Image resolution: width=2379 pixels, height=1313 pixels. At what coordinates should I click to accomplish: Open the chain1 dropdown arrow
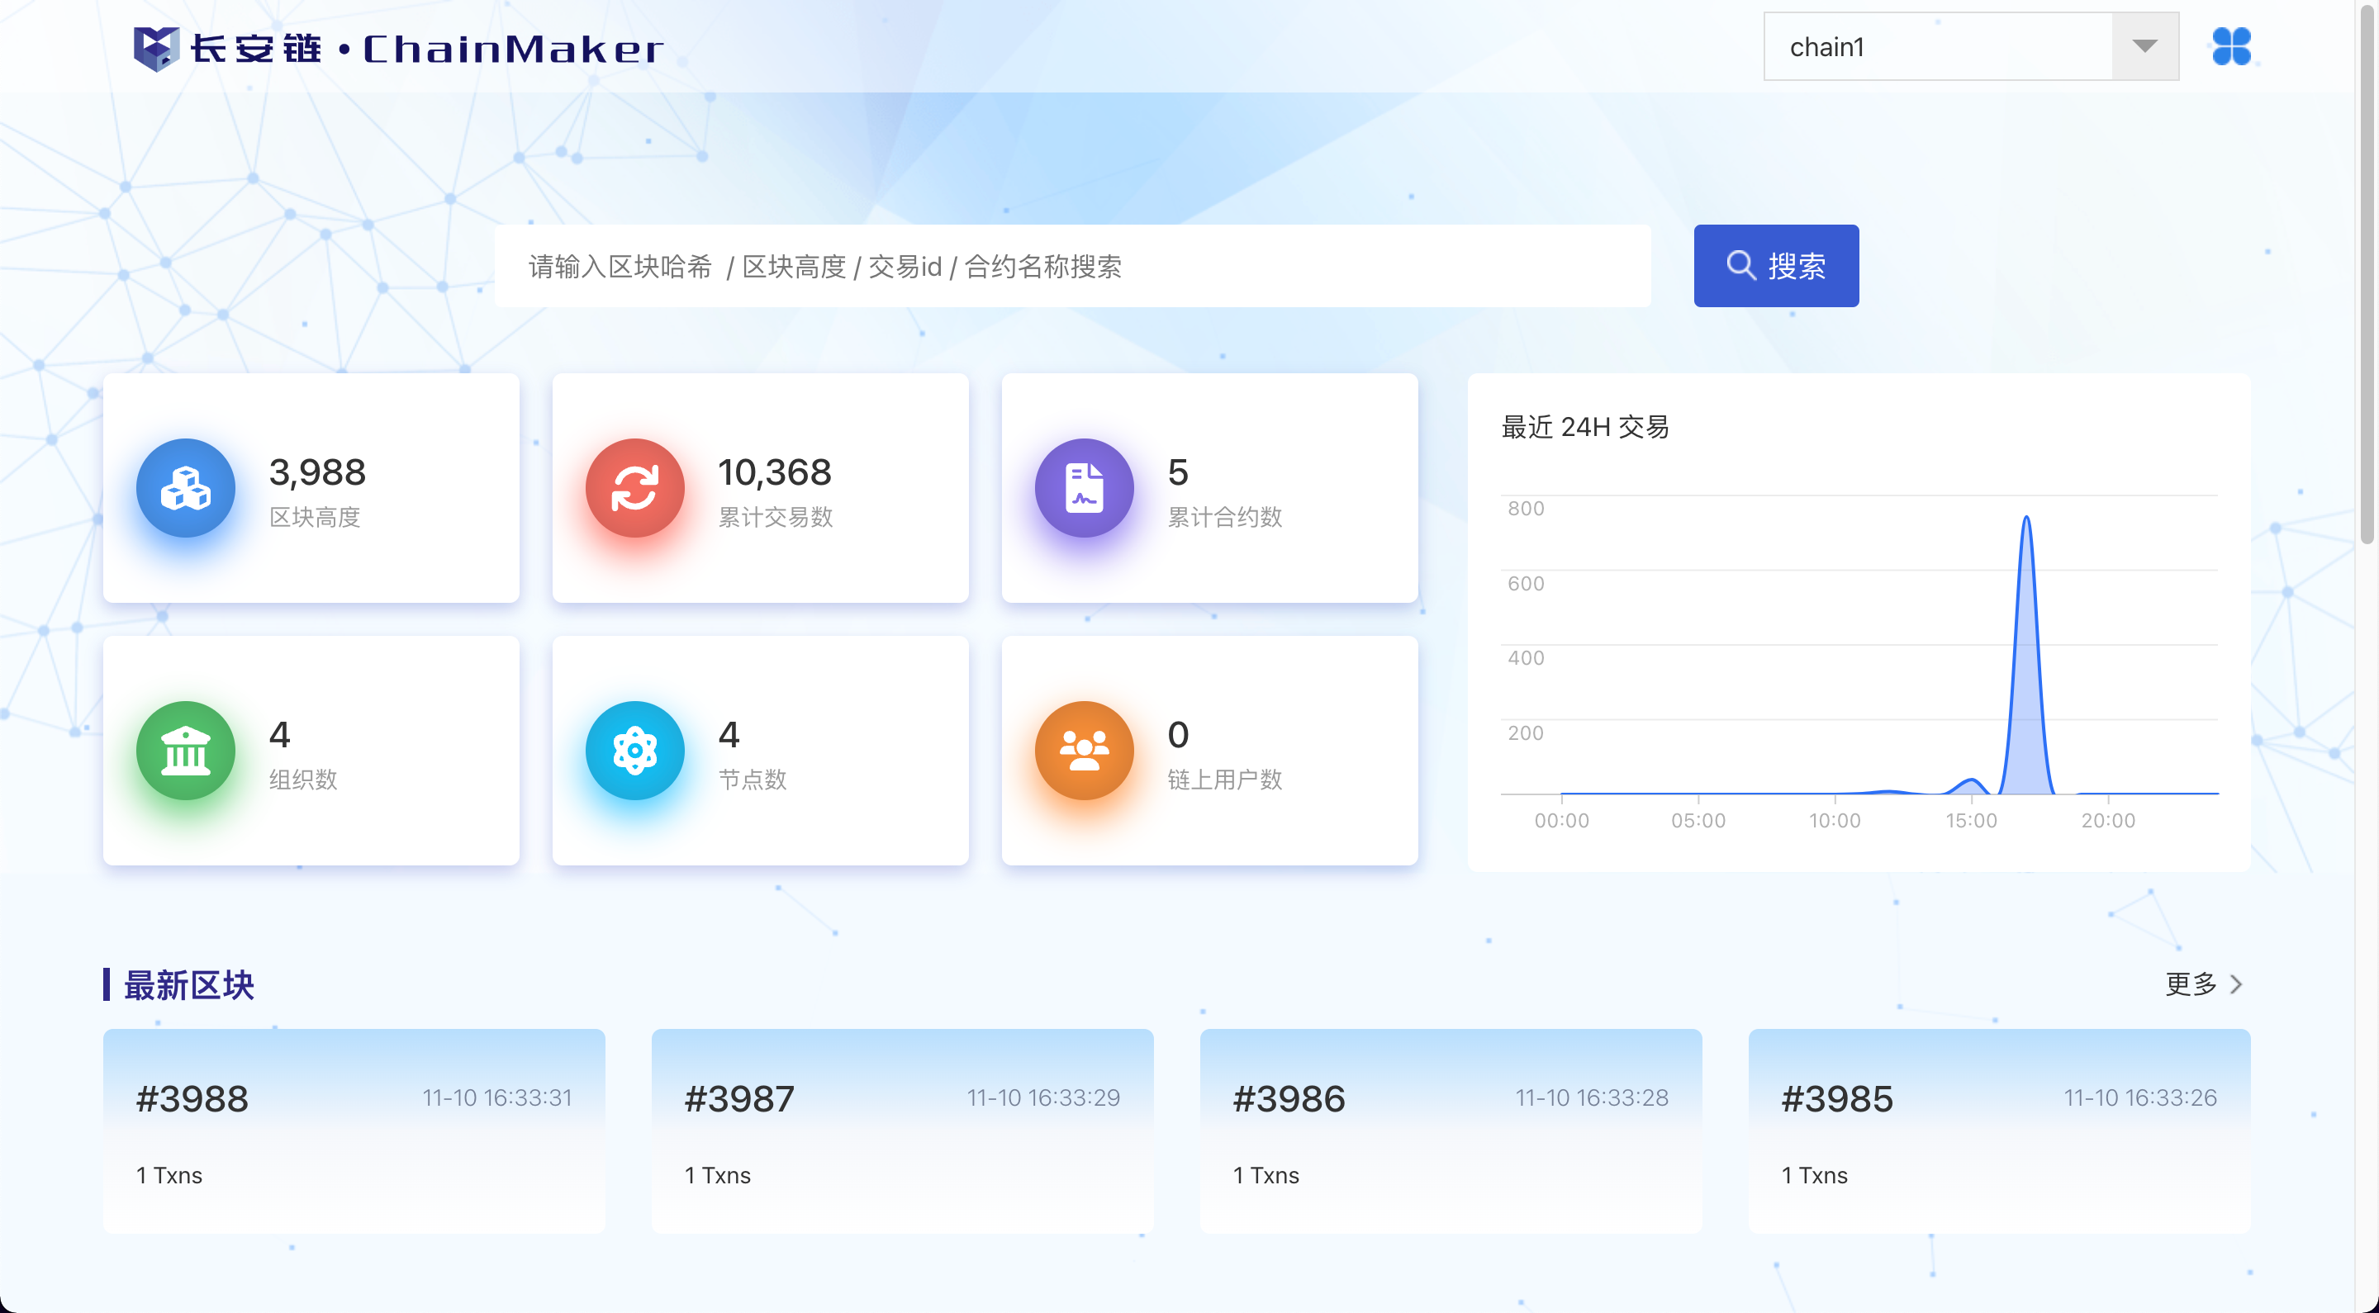2144,46
